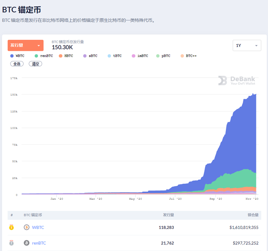Click WBTC locked value $1,610,819,355
This screenshot has height=251, width=268.
(x=244, y=227)
